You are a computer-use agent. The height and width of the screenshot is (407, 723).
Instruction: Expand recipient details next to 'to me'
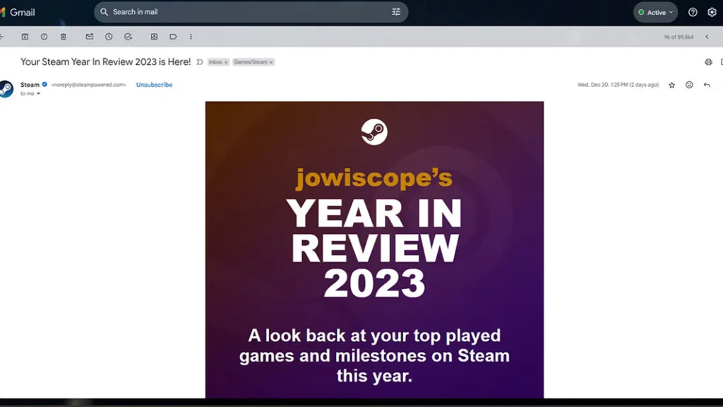click(38, 94)
